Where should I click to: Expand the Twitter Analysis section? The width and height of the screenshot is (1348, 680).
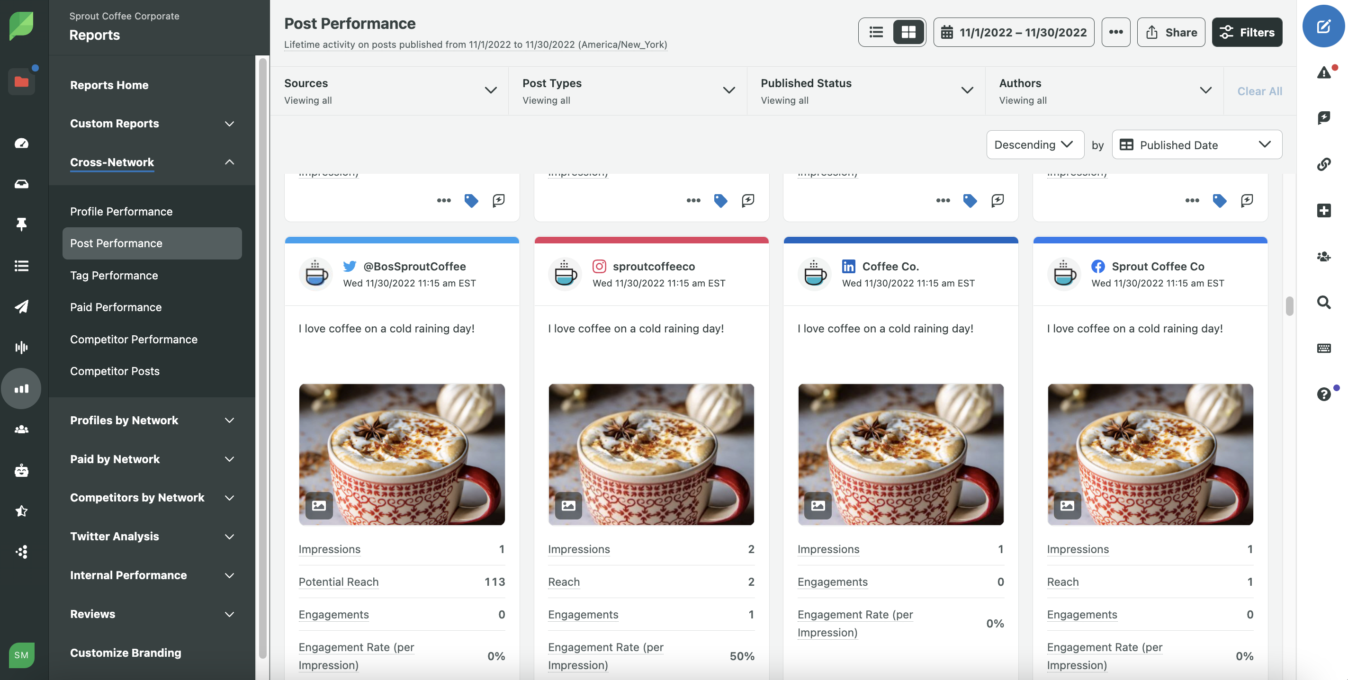pyautogui.click(x=152, y=536)
